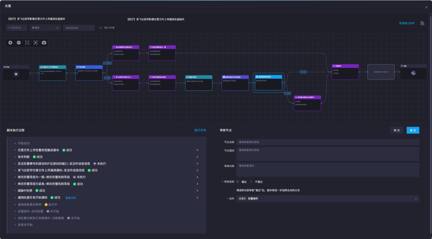Select the 发送告警事件的源目的IP node
Screen dimensions: 432x239
coord(126,53)
